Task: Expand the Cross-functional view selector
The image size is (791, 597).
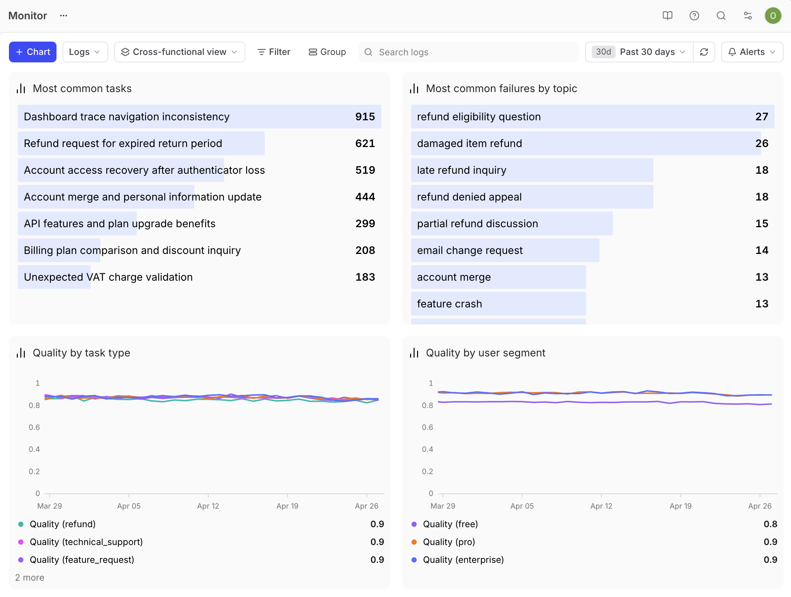Action: [x=179, y=52]
